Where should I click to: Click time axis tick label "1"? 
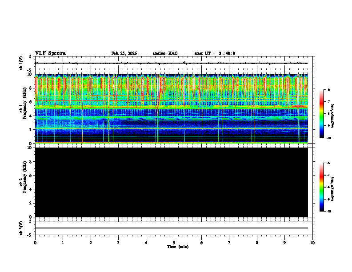63,243
